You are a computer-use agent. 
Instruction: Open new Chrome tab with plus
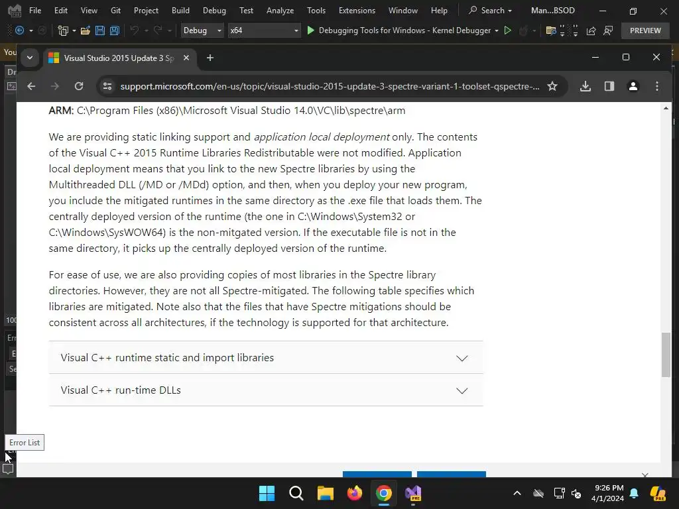(210, 58)
